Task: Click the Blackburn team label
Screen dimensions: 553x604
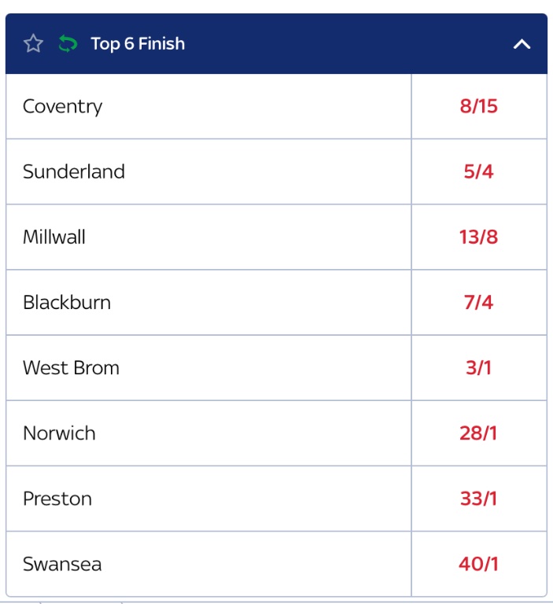Action: tap(67, 302)
